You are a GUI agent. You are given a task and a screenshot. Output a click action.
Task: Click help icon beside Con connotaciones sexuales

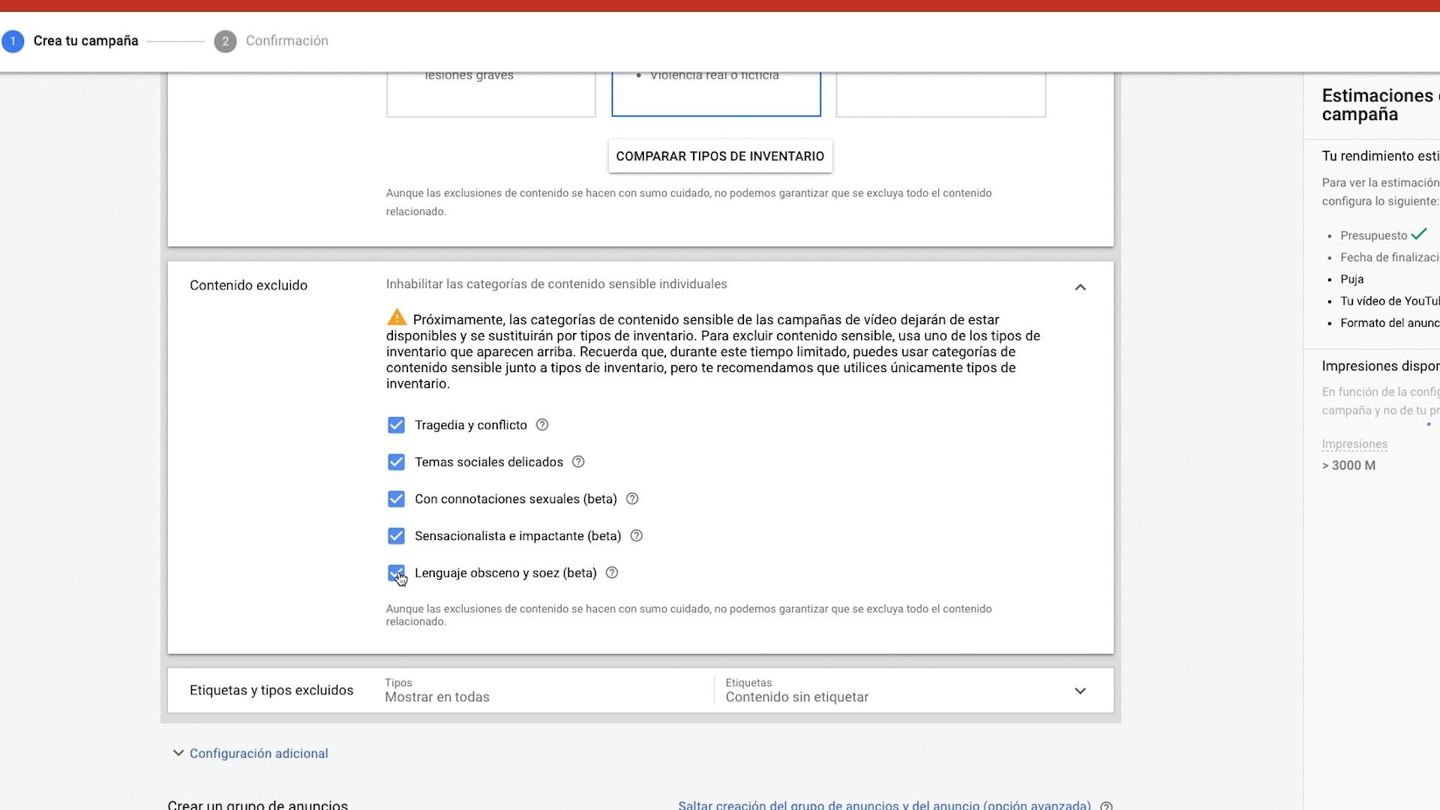(x=632, y=499)
